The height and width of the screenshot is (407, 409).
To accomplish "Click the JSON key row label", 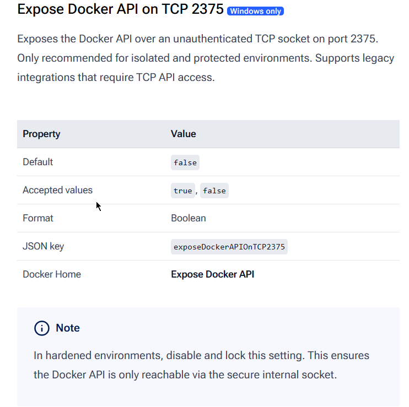I will pyautogui.click(x=44, y=246).
